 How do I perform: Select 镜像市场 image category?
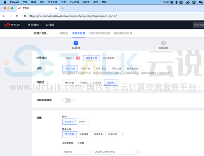(x=113, y=134)
